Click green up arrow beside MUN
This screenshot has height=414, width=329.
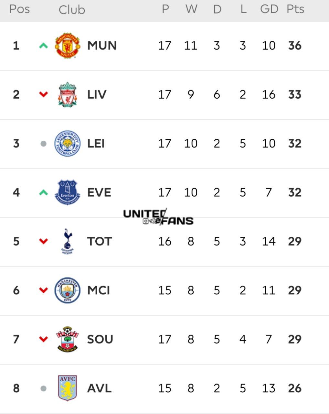[x=43, y=46]
